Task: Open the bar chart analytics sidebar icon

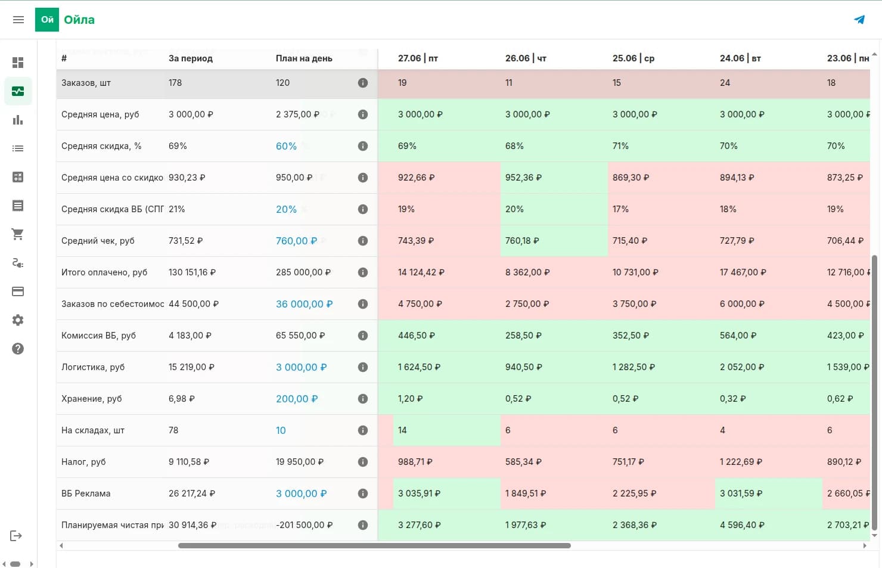Action: (x=18, y=120)
